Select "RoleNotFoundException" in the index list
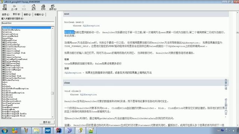The image size is (239, 134). pyautogui.click(x=13, y=93)
